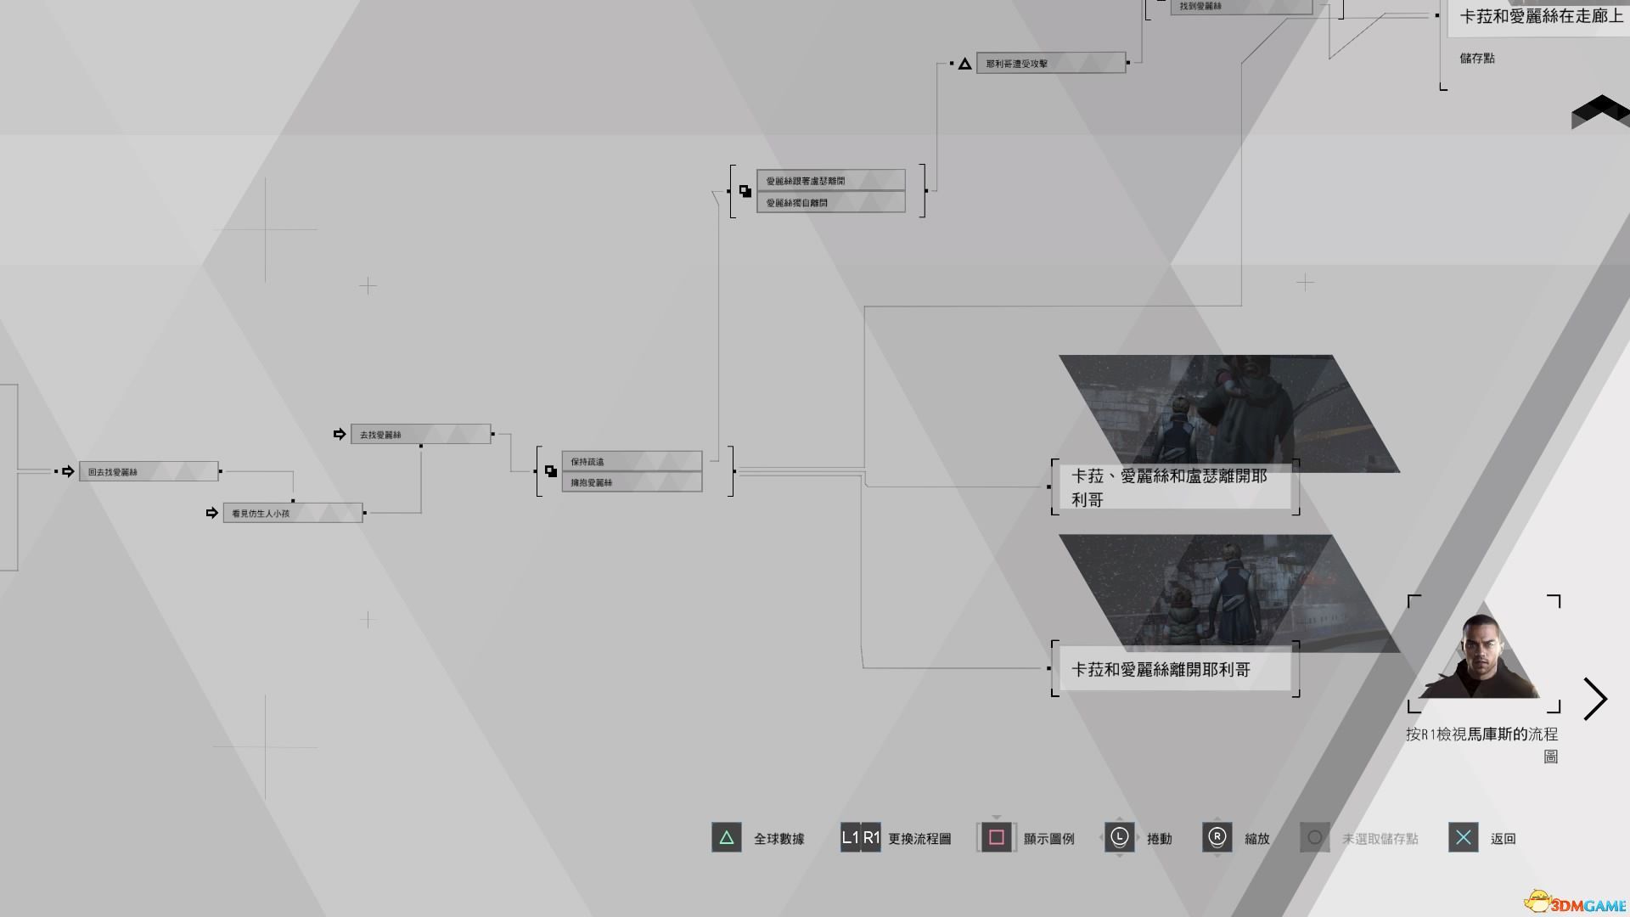The width and height of the screenshot is (1630, 917).
Task: Click the 撥動 clock icon
Action: tap(1120, 837)
